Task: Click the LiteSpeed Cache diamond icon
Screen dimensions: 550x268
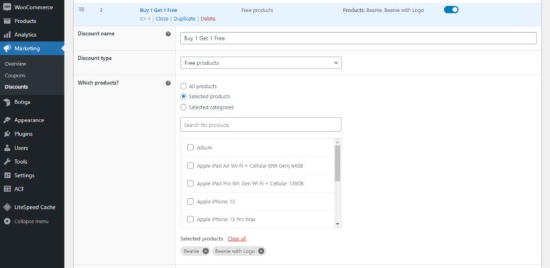Action: [x=7, y=208]
